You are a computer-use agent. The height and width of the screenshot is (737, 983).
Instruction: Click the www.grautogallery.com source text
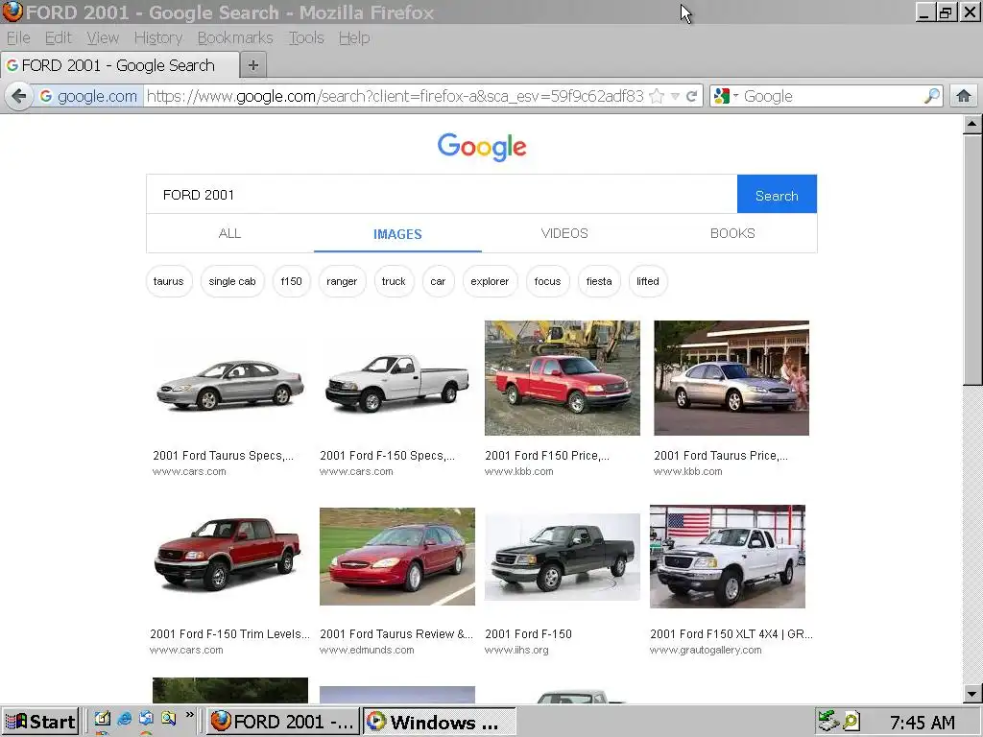coord(706,650)
